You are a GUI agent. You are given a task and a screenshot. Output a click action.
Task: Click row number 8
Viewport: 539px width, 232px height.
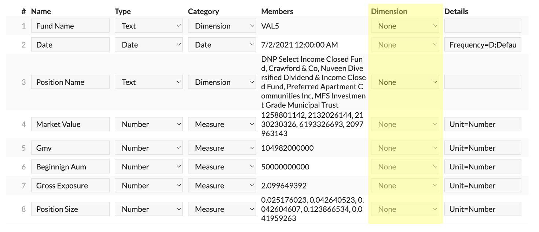coord(23,209)
